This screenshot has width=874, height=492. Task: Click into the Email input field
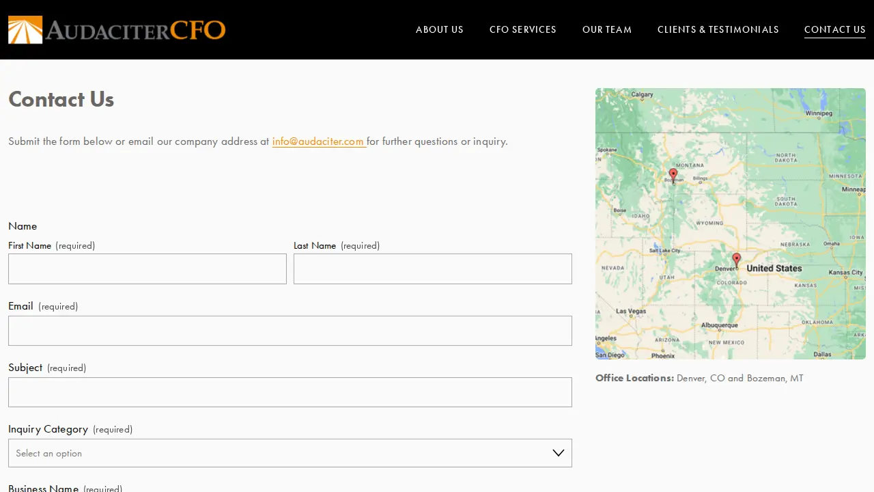(x=290, y=331)
